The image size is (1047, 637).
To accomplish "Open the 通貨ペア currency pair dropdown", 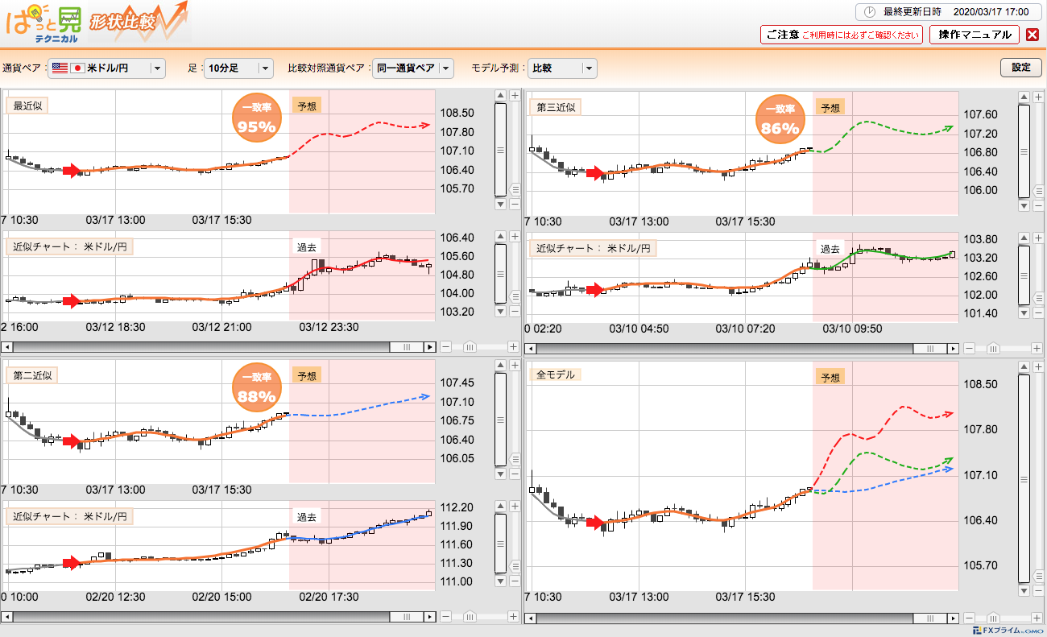I will click(157, 68).
